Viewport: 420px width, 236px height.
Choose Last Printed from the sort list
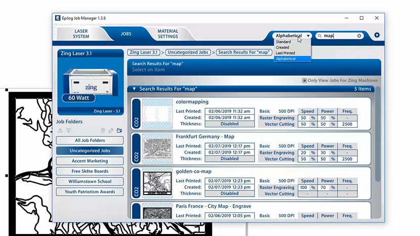tap(286, 53)
